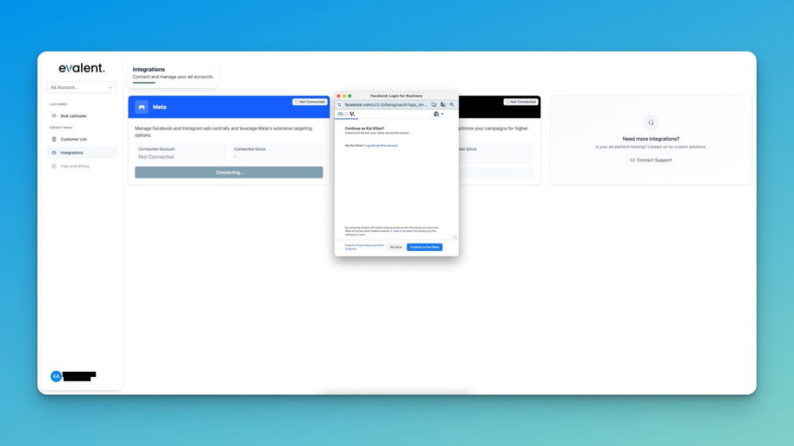Screen dimensions: 794x446
Task: Go to Customer List
Action: point(73,139)
